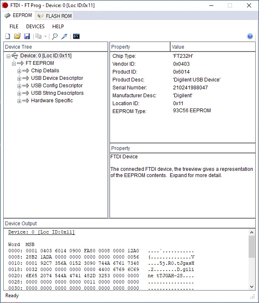Minimize the FT Prog window
The width and height of the screenshot is (259, 303).
tap(211, 5)
